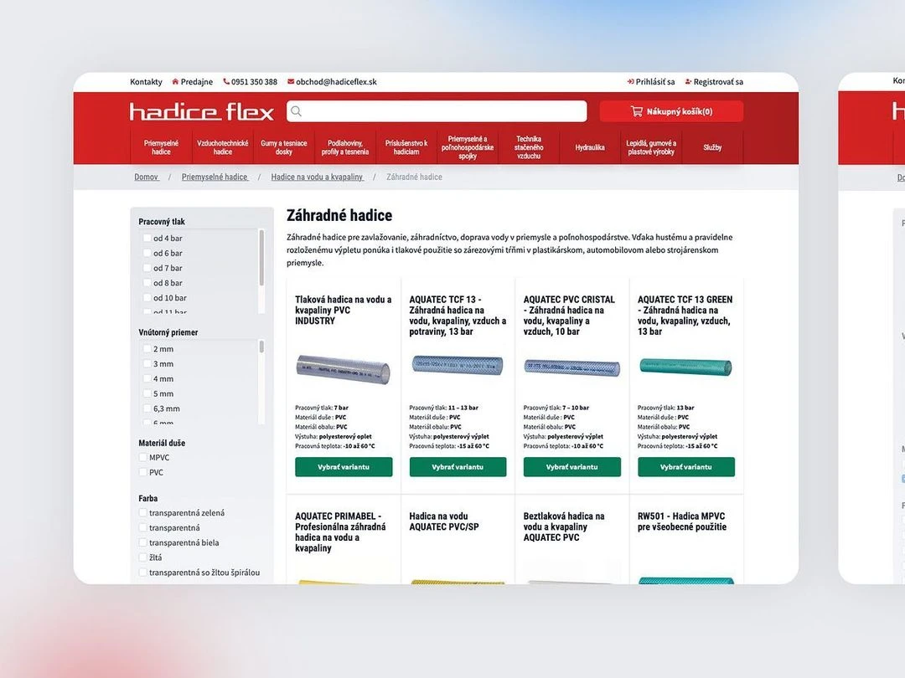Tick the MPVC material checkbox
The height and width of the screenshot is (678, 905).
click(x=143, y=458)
